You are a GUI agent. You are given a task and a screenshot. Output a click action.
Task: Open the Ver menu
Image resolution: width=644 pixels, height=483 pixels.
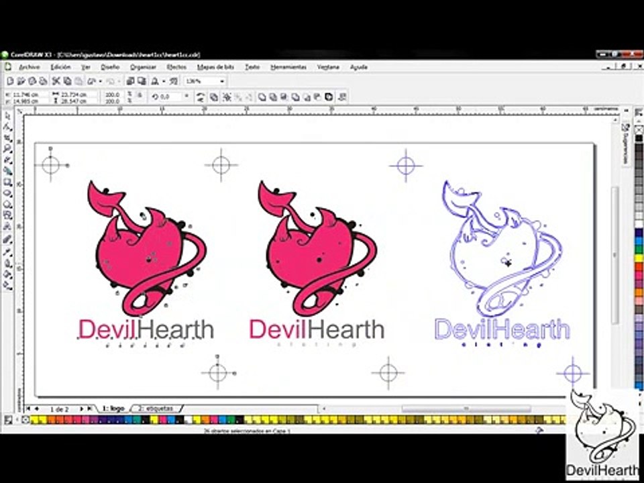(x=85, y=67)
